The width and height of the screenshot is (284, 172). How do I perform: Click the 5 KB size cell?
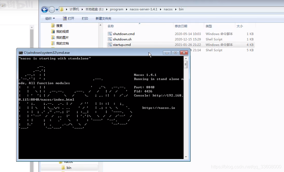point(250,50)
